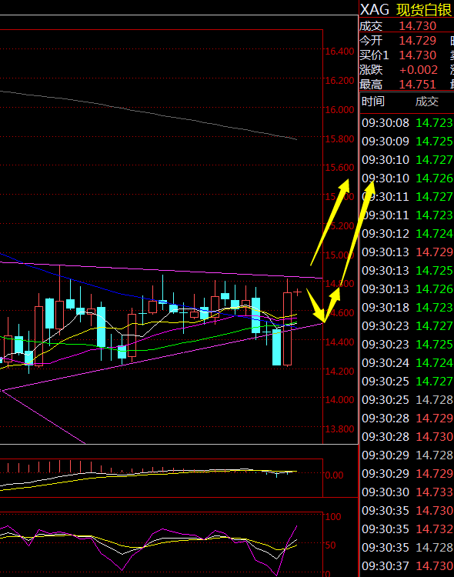Screen dimensions: 454x577
Task: Click the 100 label on oscillator axis
Action: [333, 517]
